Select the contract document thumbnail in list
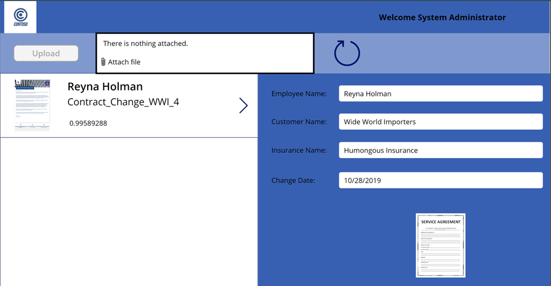Image resolution: width=551 pixels, height=286 pixels. click(x=32, y=105)
